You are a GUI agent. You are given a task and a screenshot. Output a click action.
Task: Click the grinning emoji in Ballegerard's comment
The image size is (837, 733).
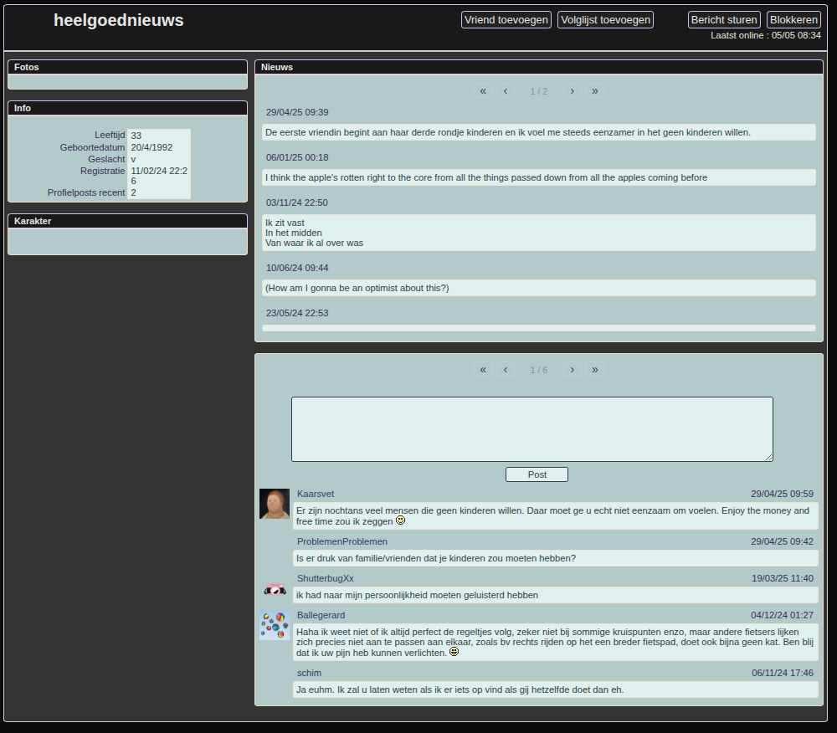tap(454, 651)
